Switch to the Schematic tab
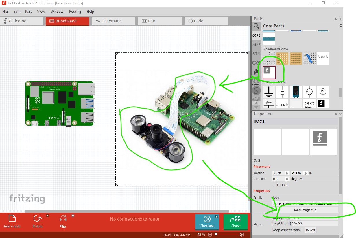 [x=113, y=21]
